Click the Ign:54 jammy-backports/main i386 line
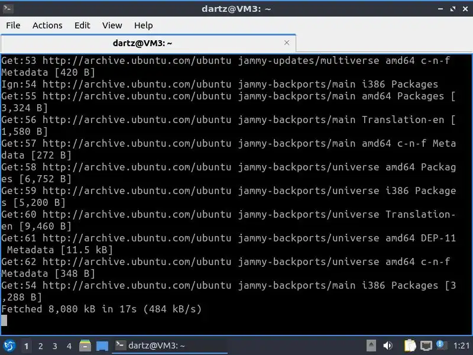473x355 pixels. [x=219, y=84]
